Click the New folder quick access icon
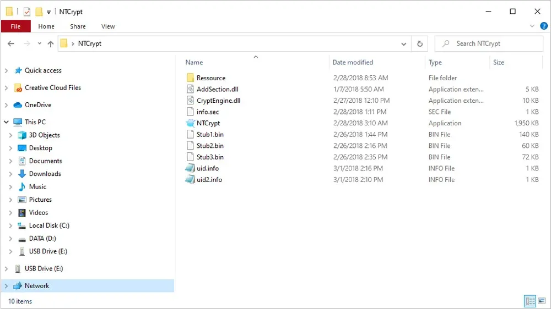 [x=39, y=12]
